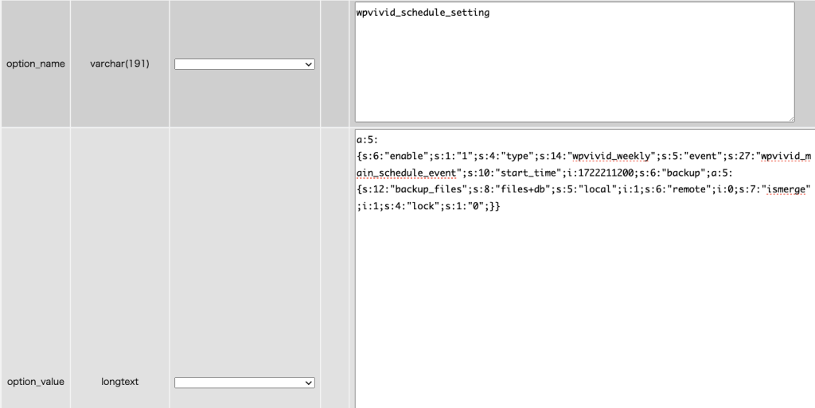
Task: Click the "a:5:" text starting option_value
Action: click(367, 138)
